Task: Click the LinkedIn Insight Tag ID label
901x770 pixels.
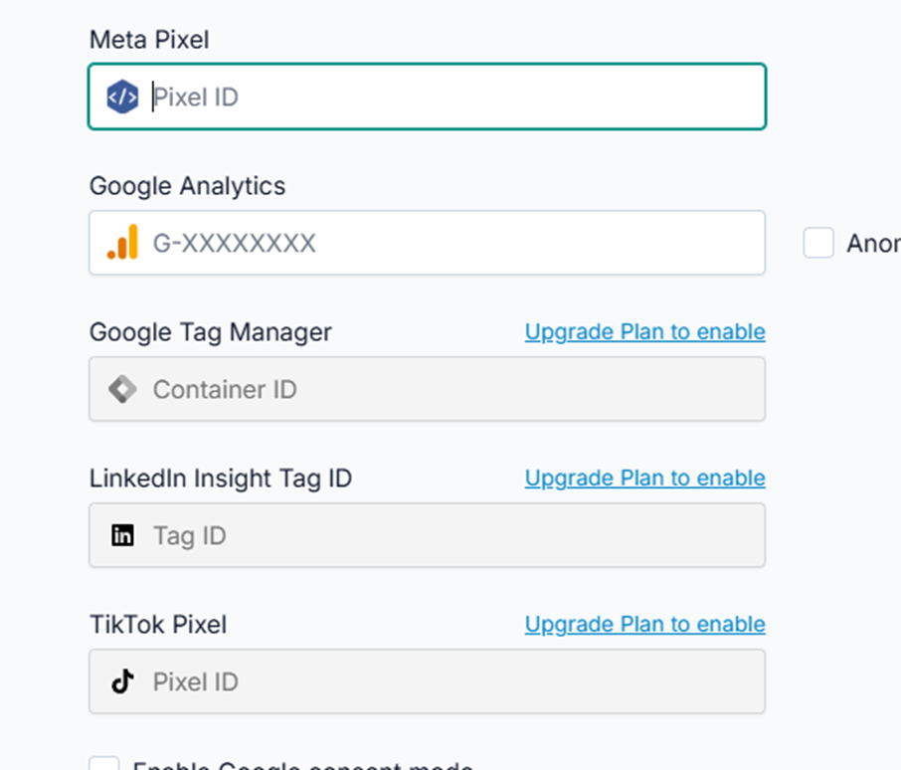Action: tap(220, 479)
